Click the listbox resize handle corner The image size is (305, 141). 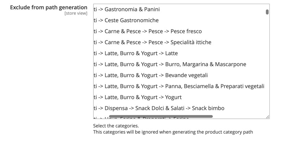pos(267,117)
